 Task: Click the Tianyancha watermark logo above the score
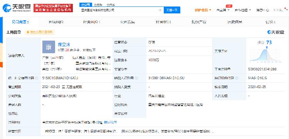coord(276,32)
